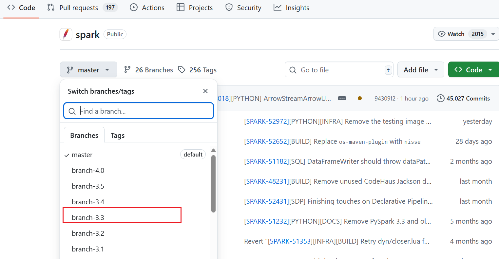Viewport: 499px width, 259px height.
Task: Click the '4 months ago' timestamp
Action: tap(471, 241)
